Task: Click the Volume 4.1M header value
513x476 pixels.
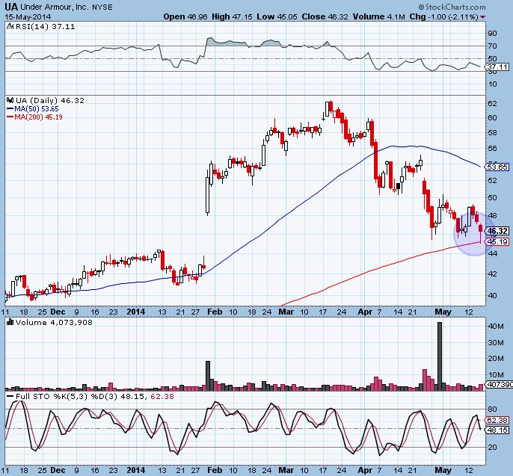Action: [378, 16]
